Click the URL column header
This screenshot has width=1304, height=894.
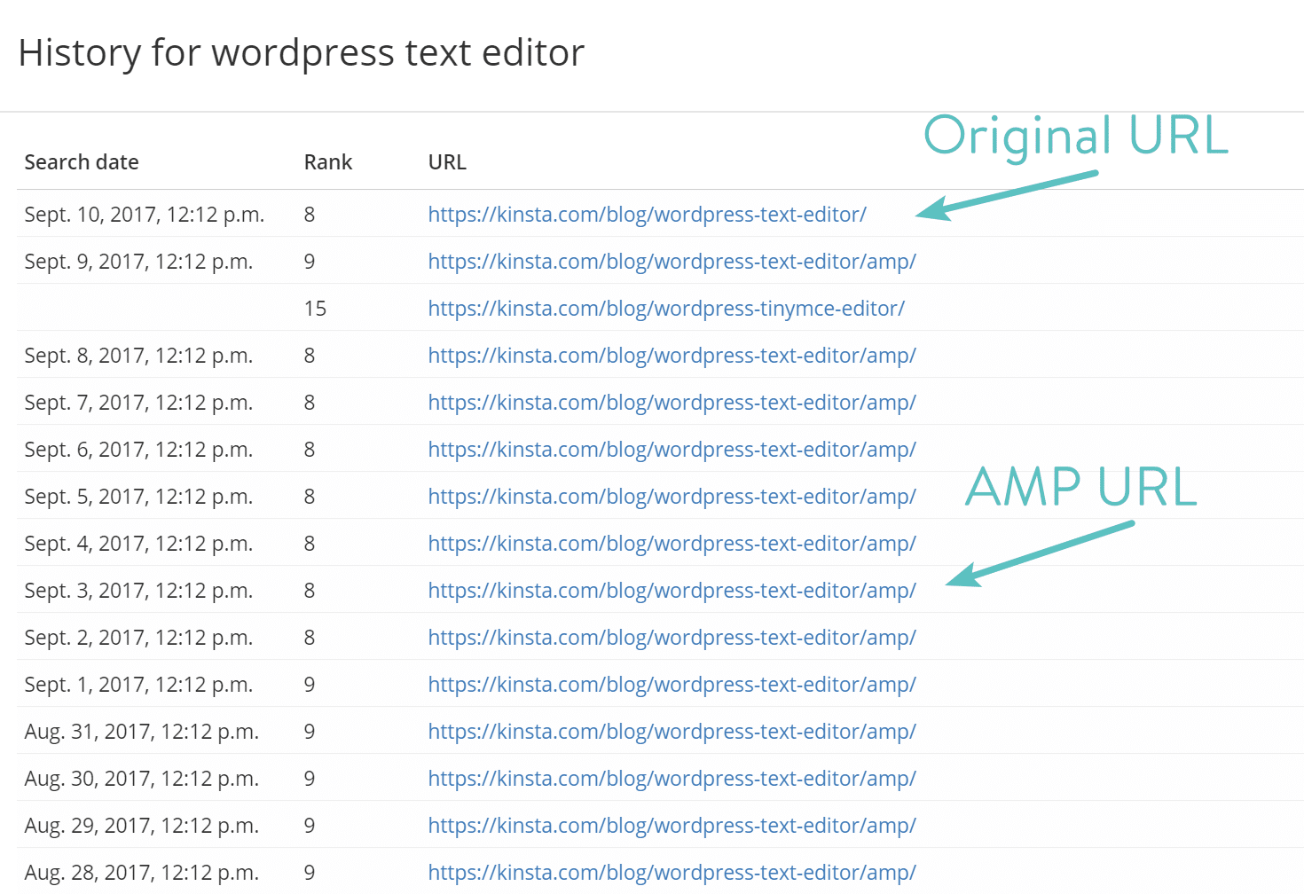pos(446,161)
